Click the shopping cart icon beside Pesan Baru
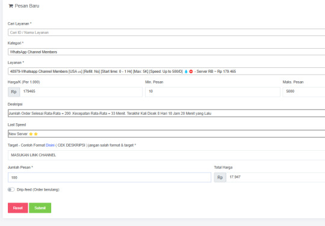This screenshot has height=226, width=325. tap(11, 6)
